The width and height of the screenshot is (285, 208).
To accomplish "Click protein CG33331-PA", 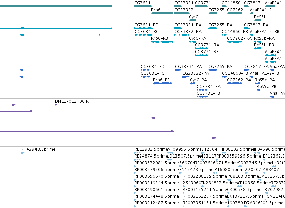I will click(189, 67).
